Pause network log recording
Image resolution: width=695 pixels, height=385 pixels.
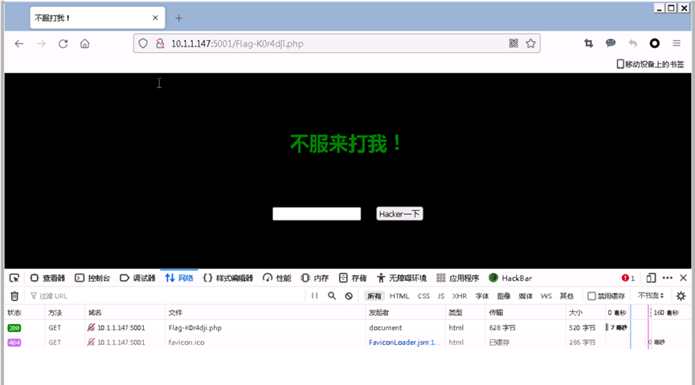point(315,296)
